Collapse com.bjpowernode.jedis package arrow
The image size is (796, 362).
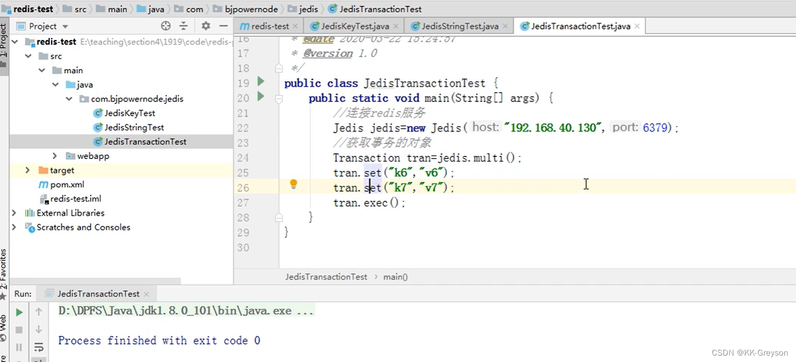point(69,99)
